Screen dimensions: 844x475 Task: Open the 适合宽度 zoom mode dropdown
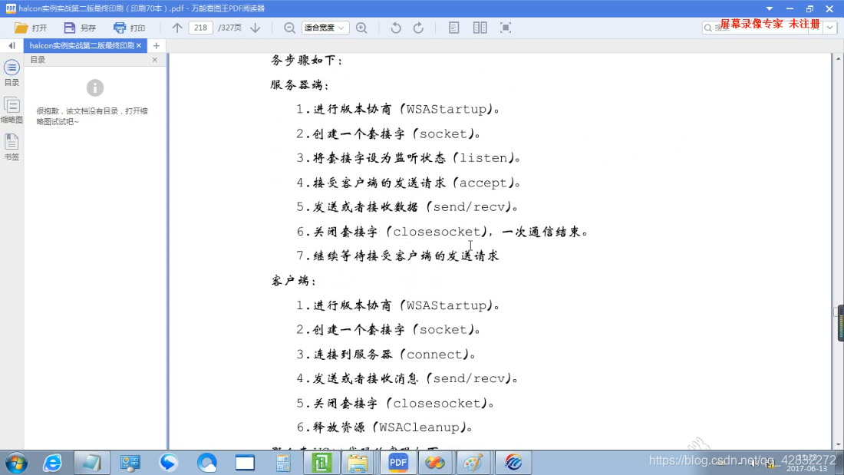coord(322,27)
